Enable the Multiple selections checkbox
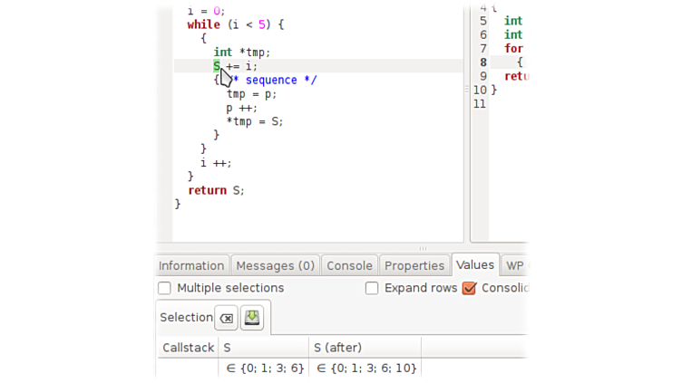Image resolution: width=682 pixels, height=383 pixels. click(164, 288)
